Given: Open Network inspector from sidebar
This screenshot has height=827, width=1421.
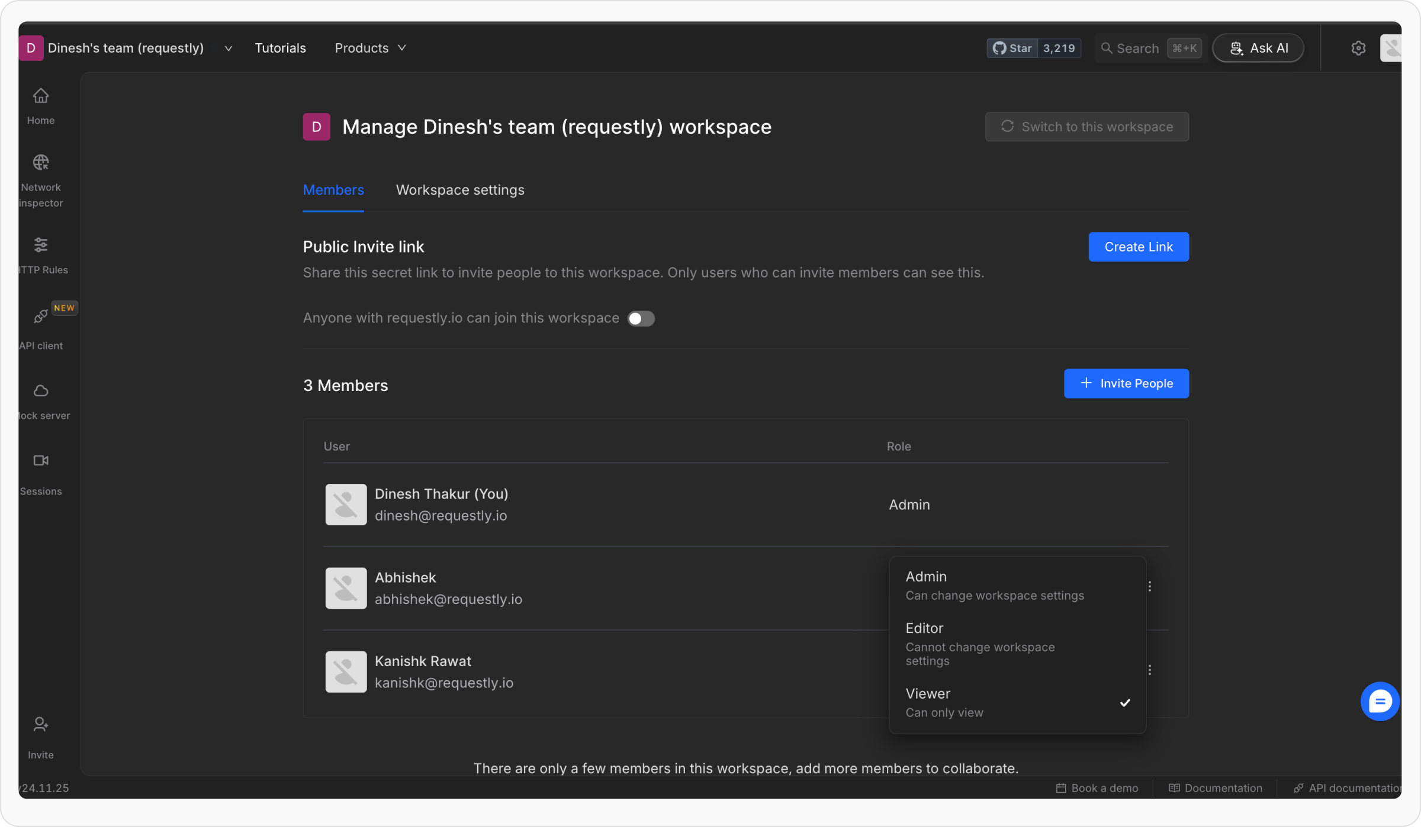Looking at the screenshot, I should click(x=40, y=163).
